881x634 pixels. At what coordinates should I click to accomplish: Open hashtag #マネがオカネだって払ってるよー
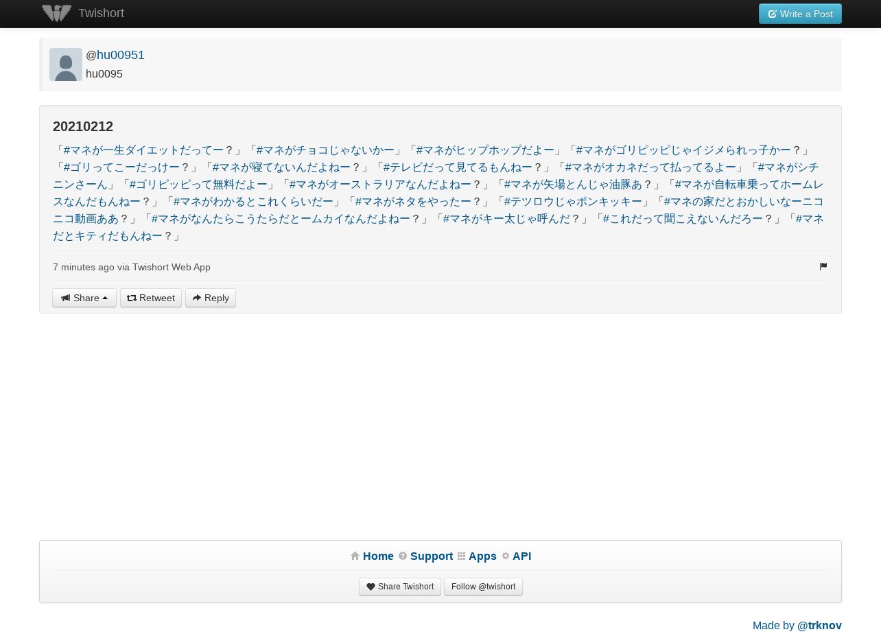(x=650, y=167)
